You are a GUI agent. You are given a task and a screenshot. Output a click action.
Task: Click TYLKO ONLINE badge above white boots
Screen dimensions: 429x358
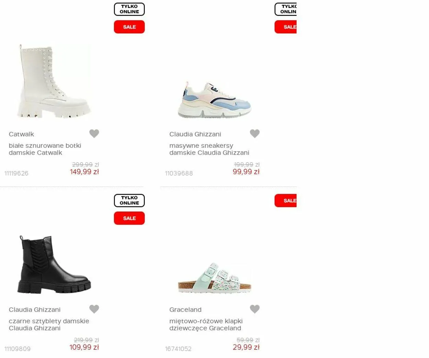click(x=129, y=9)
